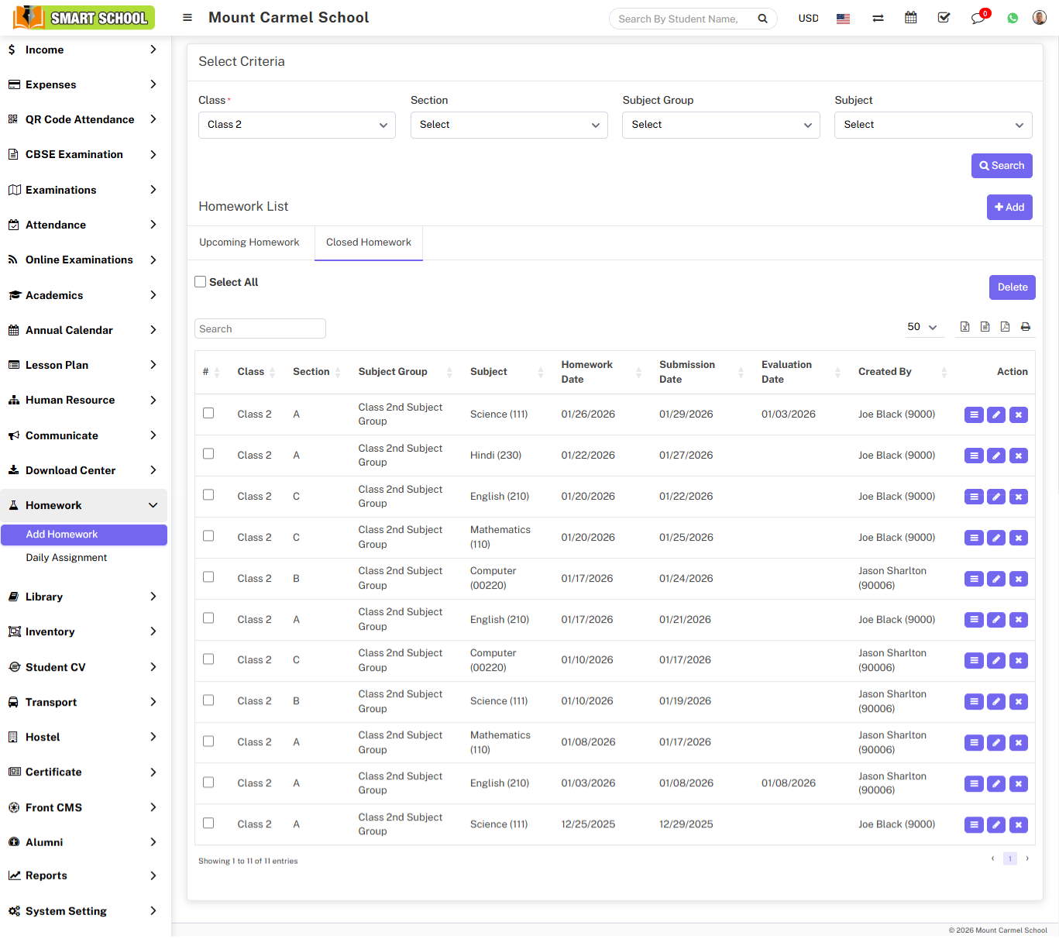Export homework list to Excel icon

[x=964, y=327]
